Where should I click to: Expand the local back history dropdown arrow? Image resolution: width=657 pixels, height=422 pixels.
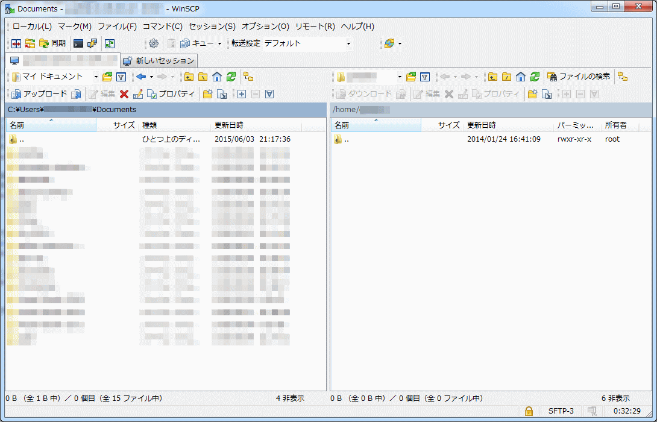[152, 77]
